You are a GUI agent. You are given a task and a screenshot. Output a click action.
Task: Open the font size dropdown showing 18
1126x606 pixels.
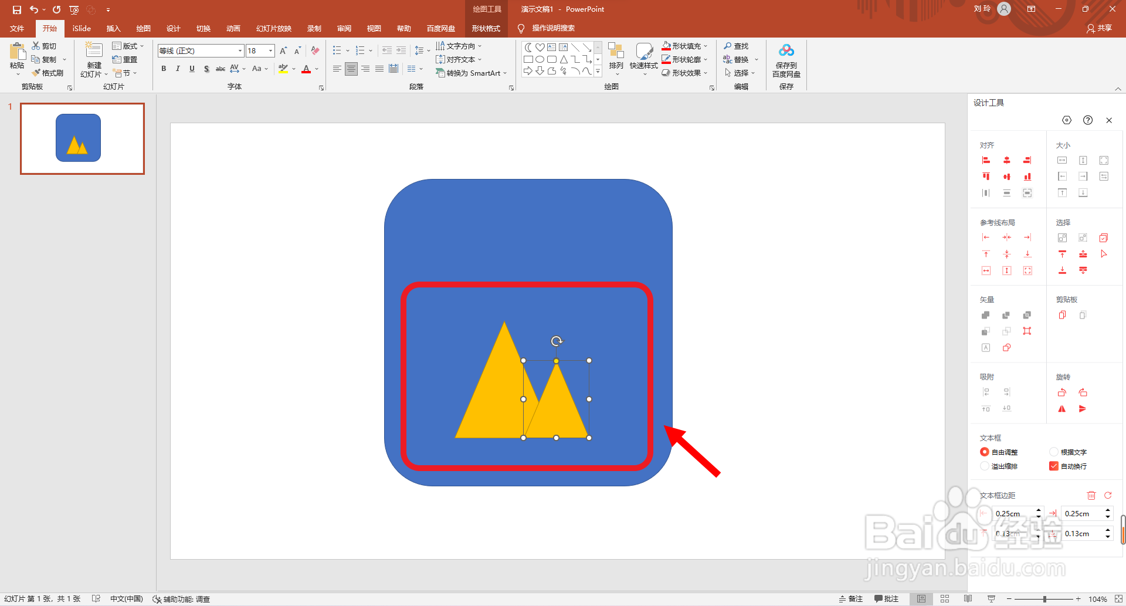click(270, 51)
